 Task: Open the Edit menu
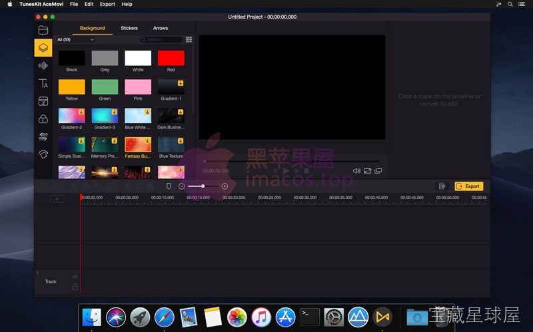click(x=89, y=4)
